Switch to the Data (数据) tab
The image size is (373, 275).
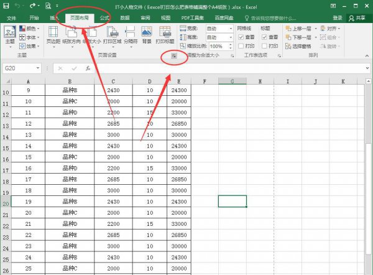tap(125, 18)
